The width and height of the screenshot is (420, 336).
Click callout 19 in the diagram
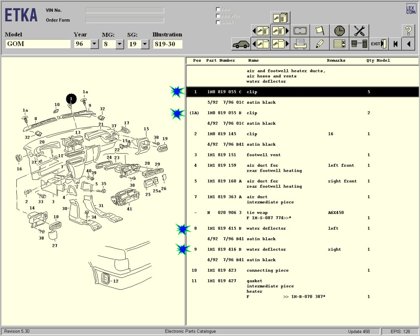165,139
